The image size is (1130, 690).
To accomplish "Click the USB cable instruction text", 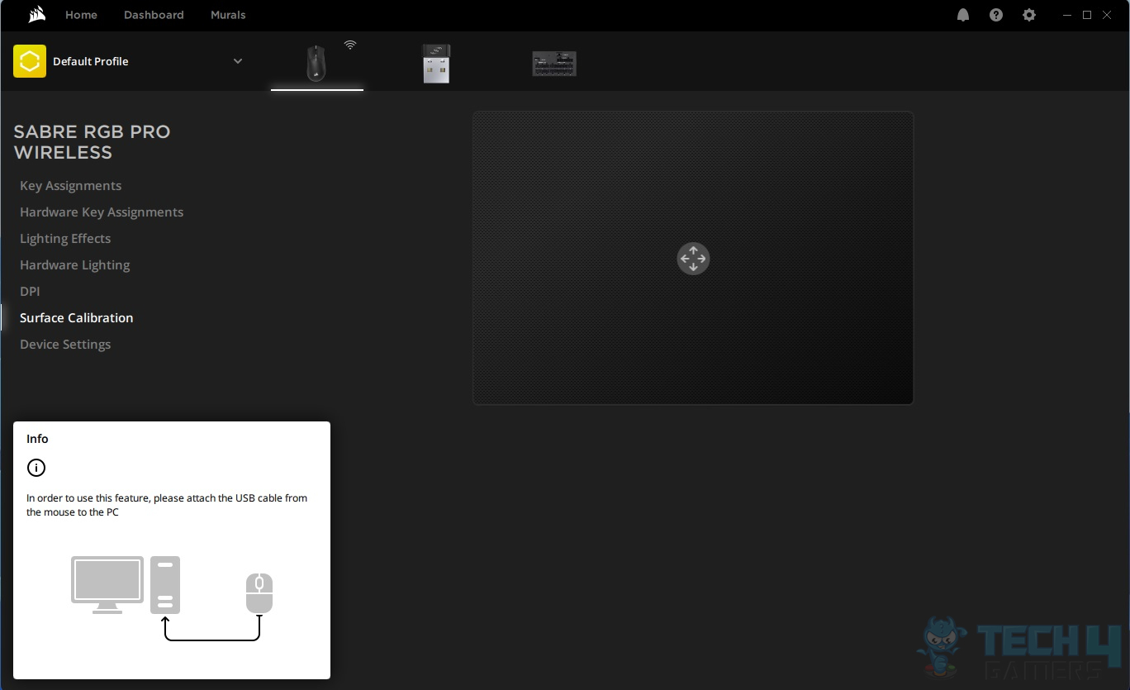I will pos(167,505).
